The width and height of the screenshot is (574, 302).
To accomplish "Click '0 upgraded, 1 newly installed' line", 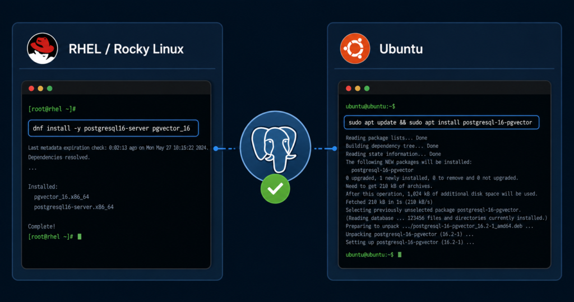I will click(x=432, y=178).
